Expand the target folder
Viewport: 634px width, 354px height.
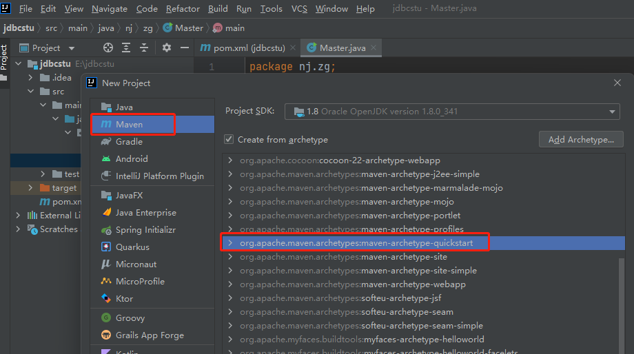[31, 188]
